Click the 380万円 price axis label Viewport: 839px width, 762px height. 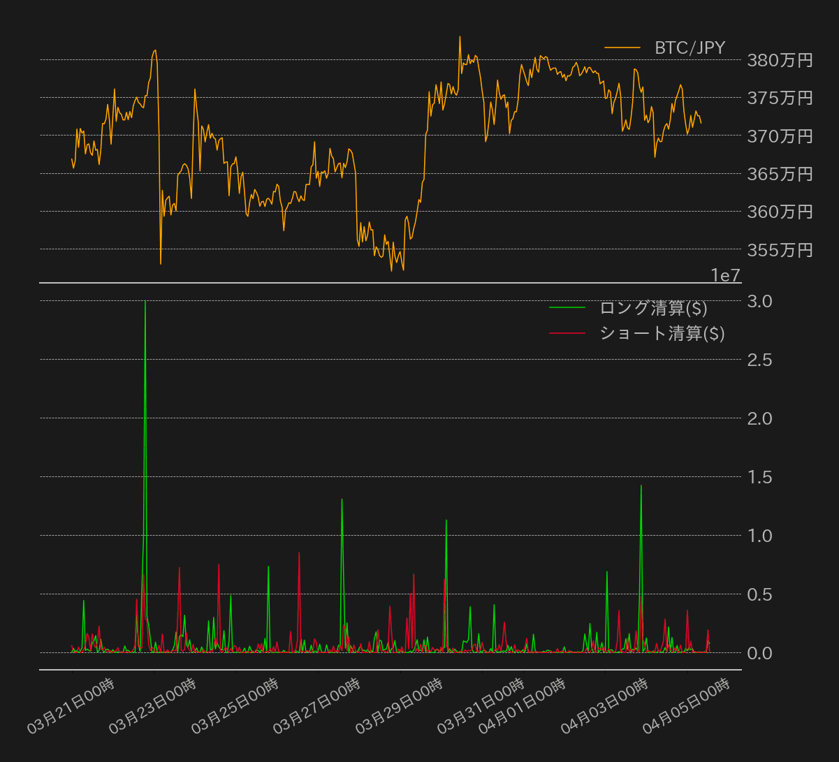tap(780, 61)
